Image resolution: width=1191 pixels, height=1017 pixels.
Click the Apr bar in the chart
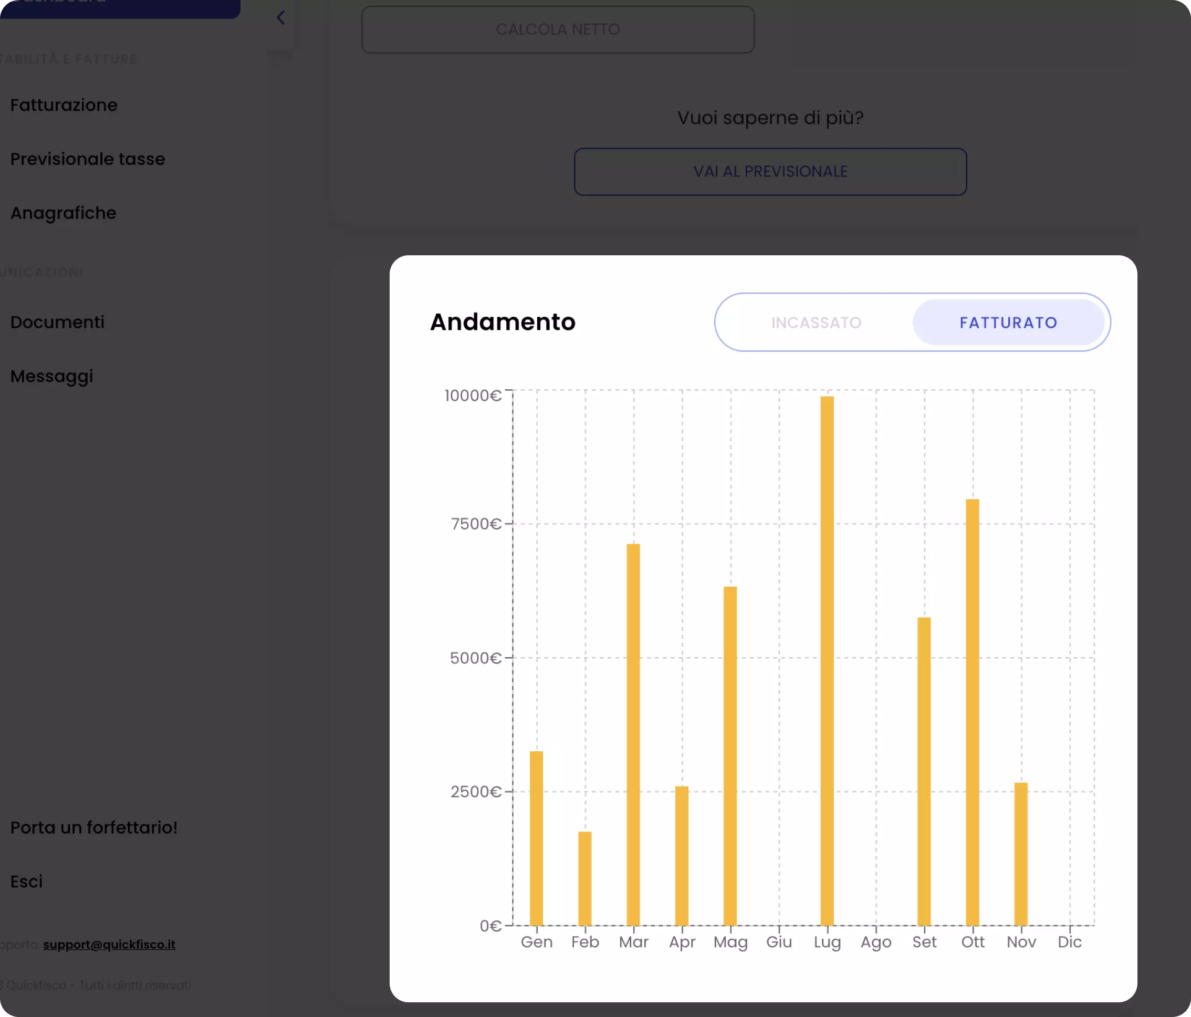click(682, 856)
